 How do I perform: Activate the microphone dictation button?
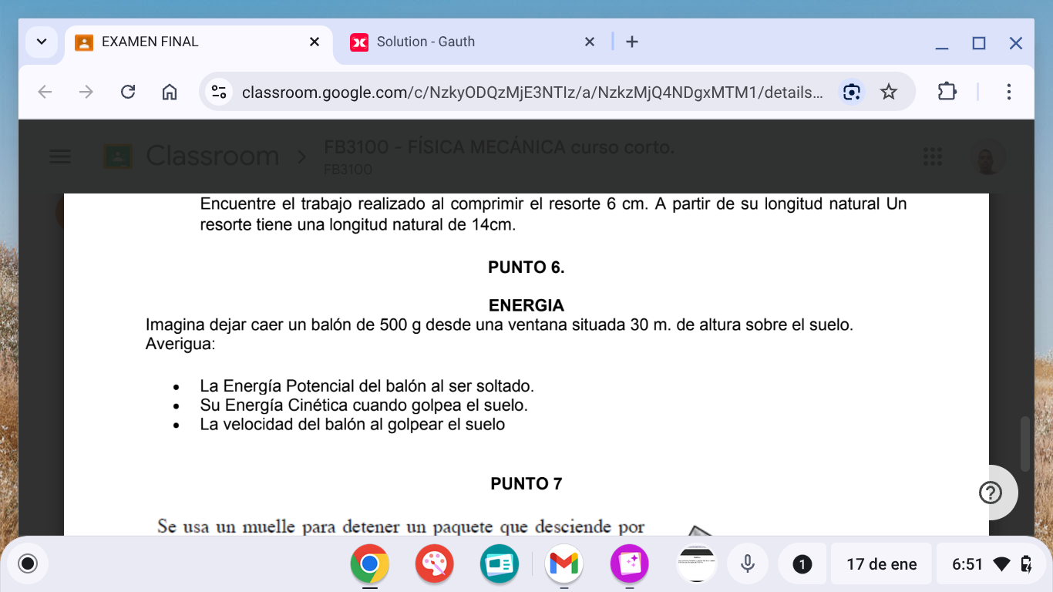pos(747,564)
